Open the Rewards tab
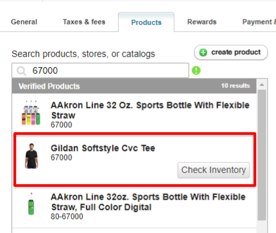This screenshot has height=233, width=276. pyautogui.click(x=202, y=22)
